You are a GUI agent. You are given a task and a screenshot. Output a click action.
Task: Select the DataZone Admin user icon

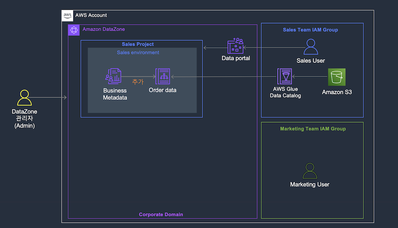[24, 97]
